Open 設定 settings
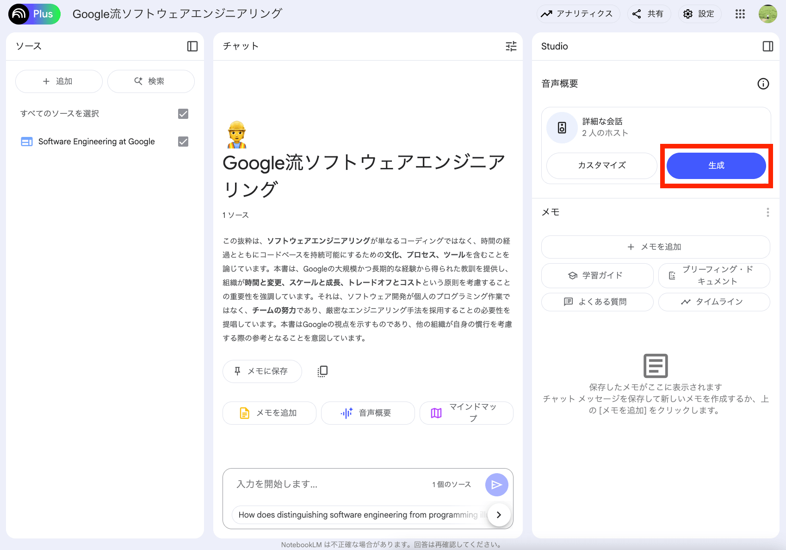The width and height of the screenshot is (786, 550). [x=699, y=14]
